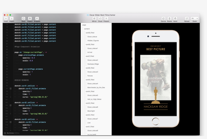Select the card7_filled layer
Viewport: 207px width, 139px height.
[90, 56]
